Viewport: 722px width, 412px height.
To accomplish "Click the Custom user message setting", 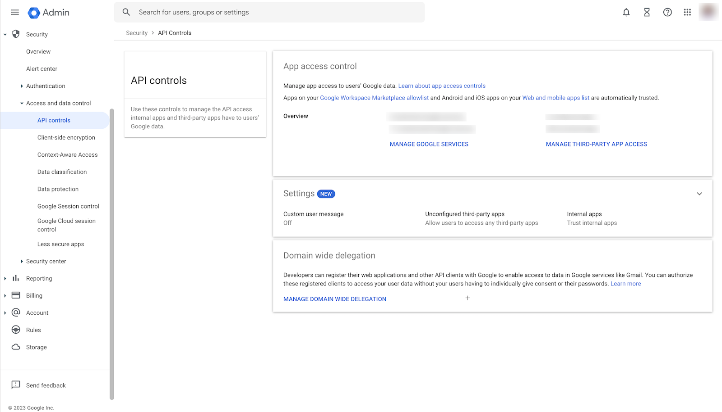I will click(314, 218).
